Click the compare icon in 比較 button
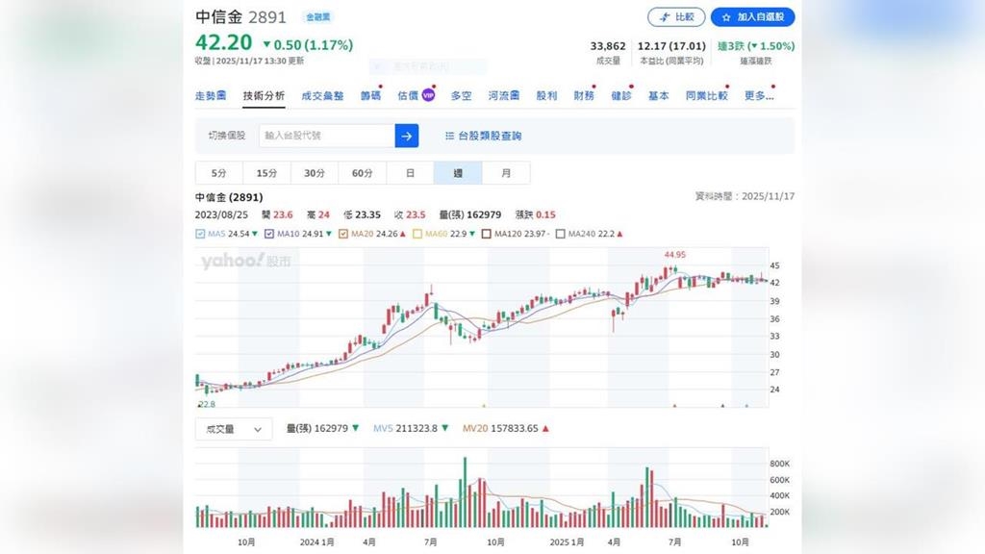The image size is (985, 554). click(664, 17)
